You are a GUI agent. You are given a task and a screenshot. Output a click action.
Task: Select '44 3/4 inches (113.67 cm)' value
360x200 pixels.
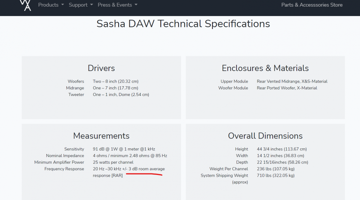pyautogui.click(x=282, y=149)
